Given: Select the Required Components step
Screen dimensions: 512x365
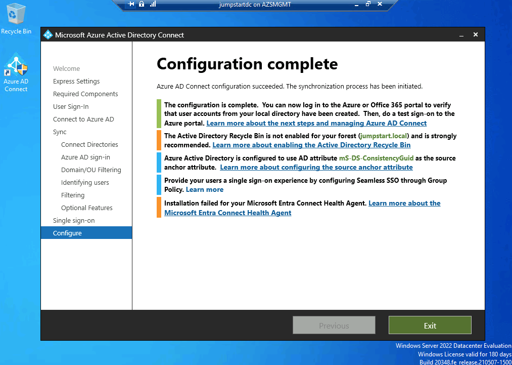Looking at the screenshot, I should tap(85, 94).
